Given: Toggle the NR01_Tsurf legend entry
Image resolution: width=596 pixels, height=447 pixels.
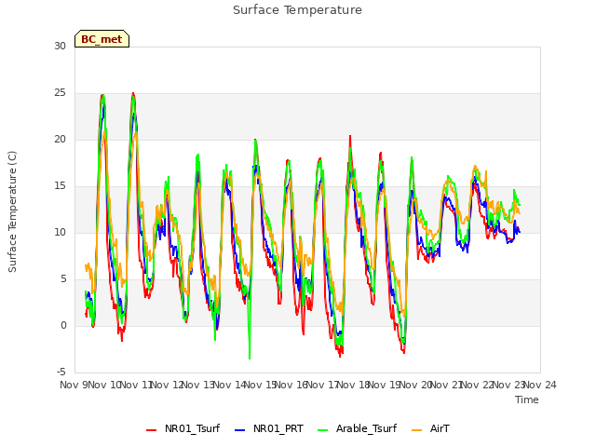Looking at the screenshot, I should pos(183,429).
